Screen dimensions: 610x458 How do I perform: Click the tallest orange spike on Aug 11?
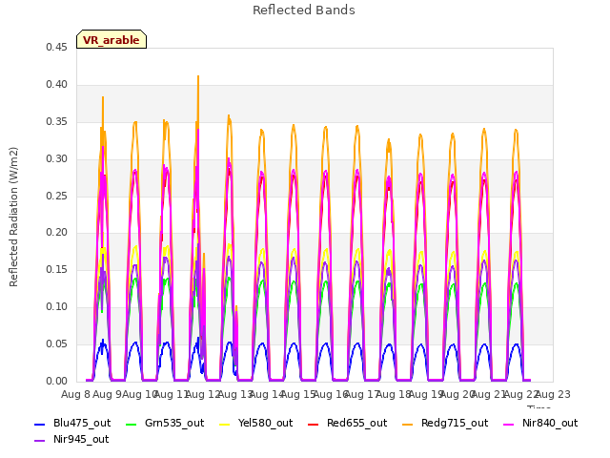tap(198, 76)
